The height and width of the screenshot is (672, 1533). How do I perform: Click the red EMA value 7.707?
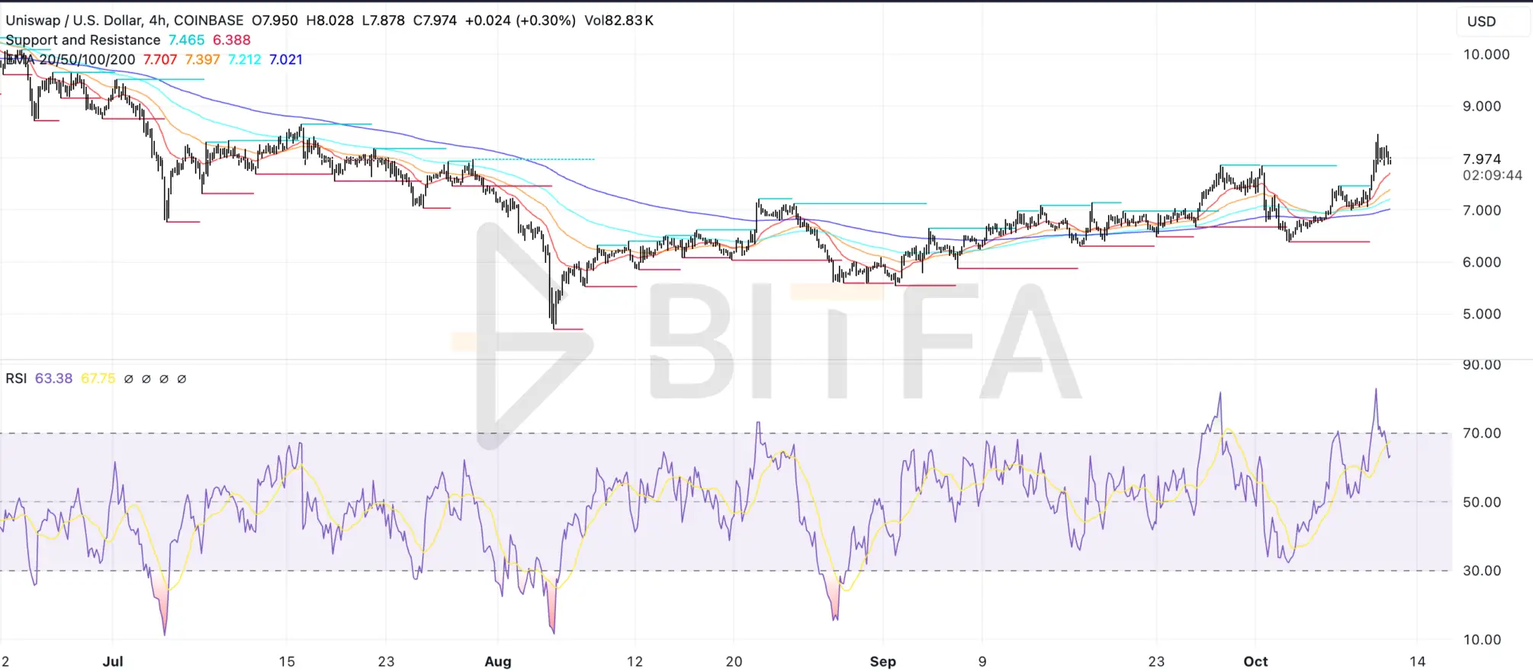160,59
